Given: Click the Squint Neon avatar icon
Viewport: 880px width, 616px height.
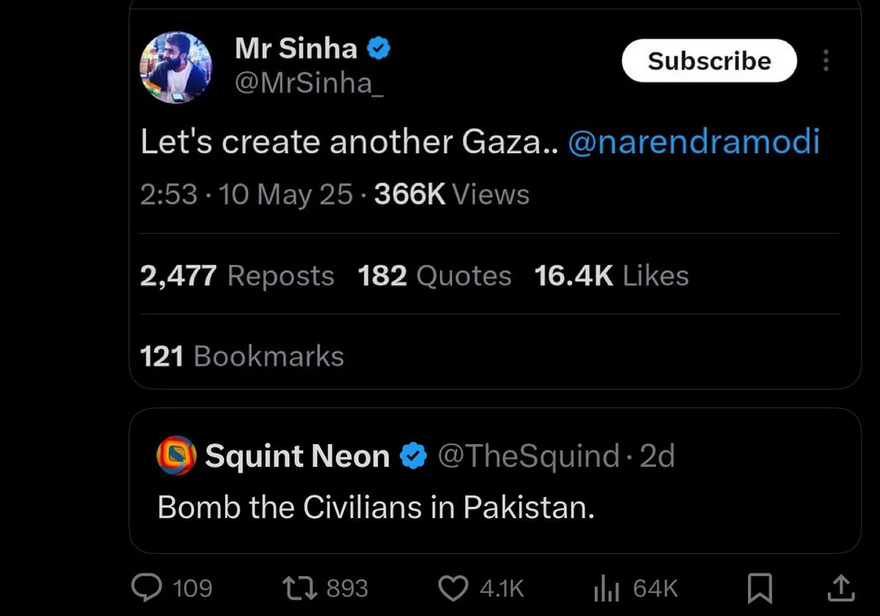Looking at the screenshot, I should click(x=177, y=456).
